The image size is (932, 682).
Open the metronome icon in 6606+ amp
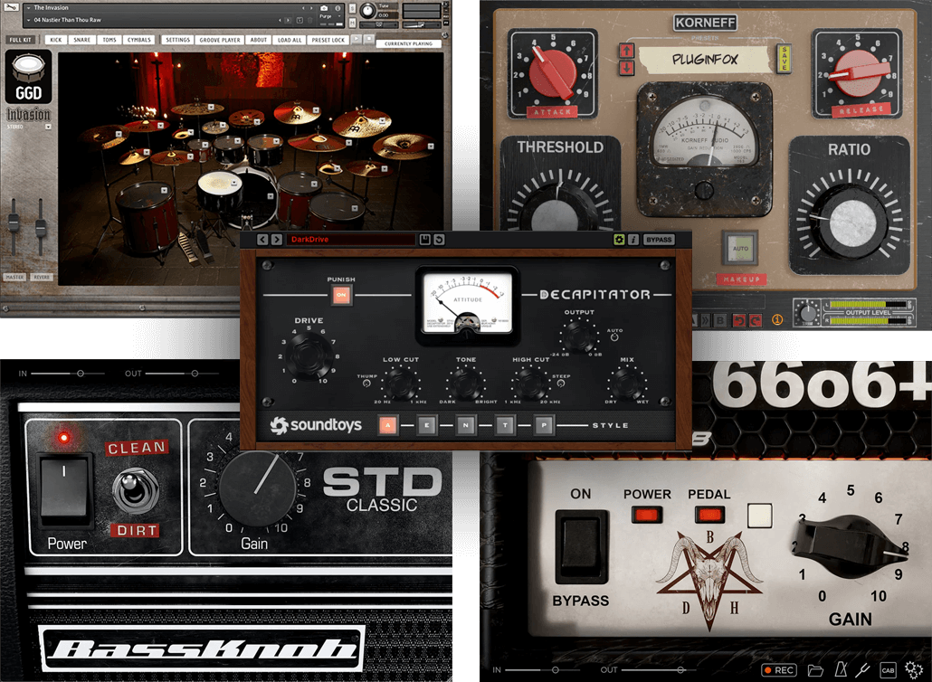(841, 669)
